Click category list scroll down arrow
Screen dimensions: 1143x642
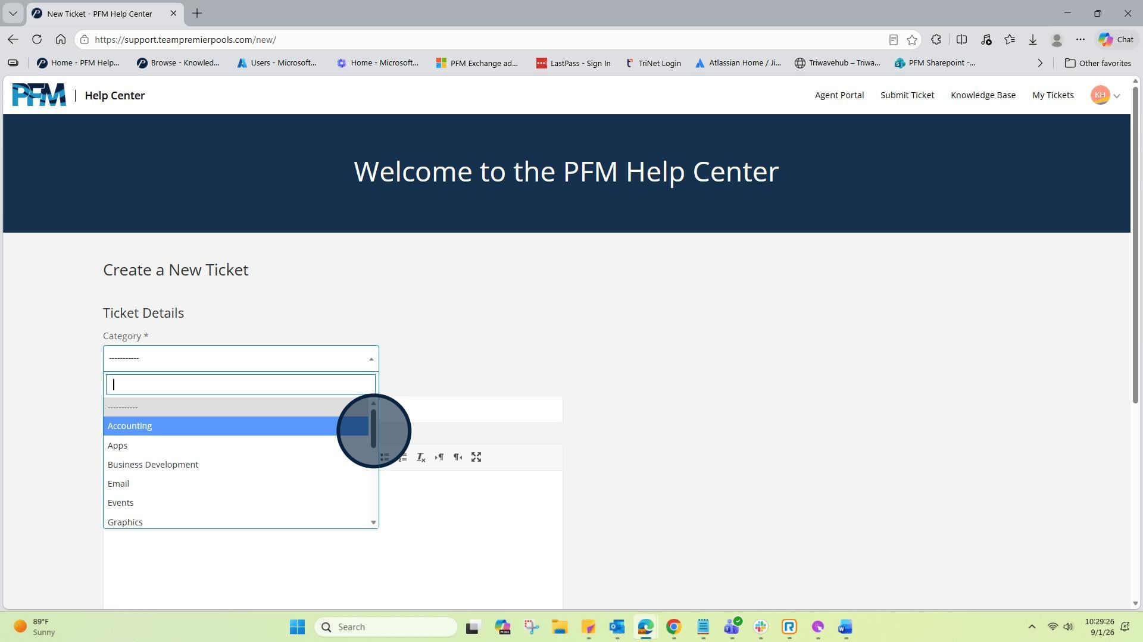coord(373,522)
